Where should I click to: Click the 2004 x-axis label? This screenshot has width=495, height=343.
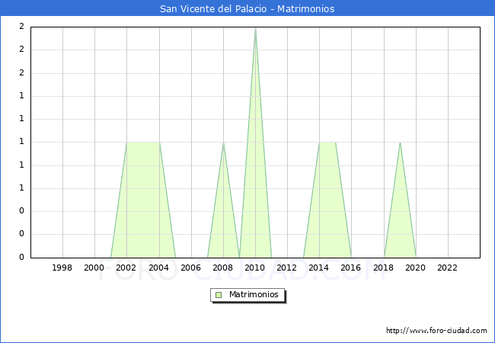click(159, 268)
